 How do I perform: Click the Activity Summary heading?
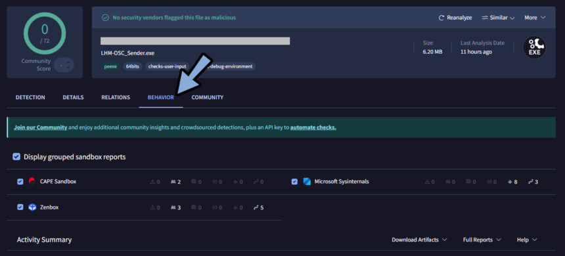[x=44, y=240]
